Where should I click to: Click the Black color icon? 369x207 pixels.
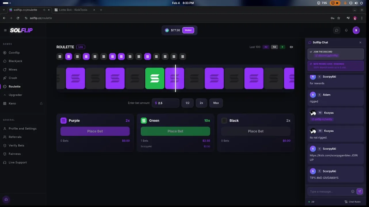[x=224, y=121]
